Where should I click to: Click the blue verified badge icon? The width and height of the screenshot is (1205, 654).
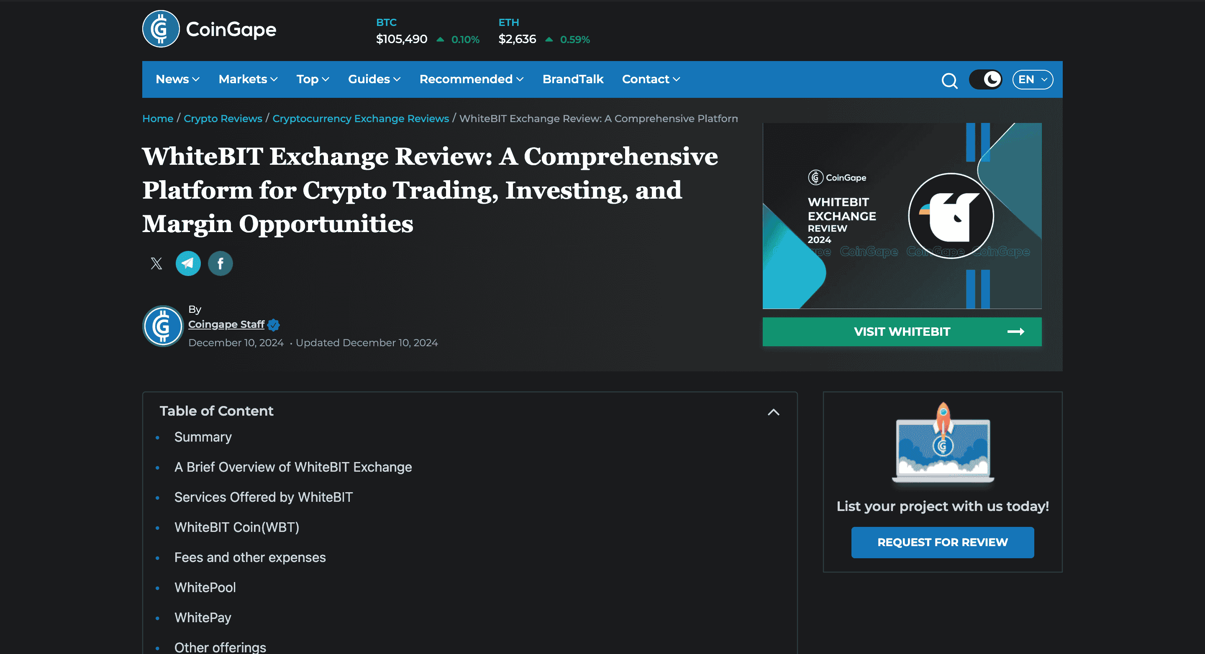tap(274, 325)
